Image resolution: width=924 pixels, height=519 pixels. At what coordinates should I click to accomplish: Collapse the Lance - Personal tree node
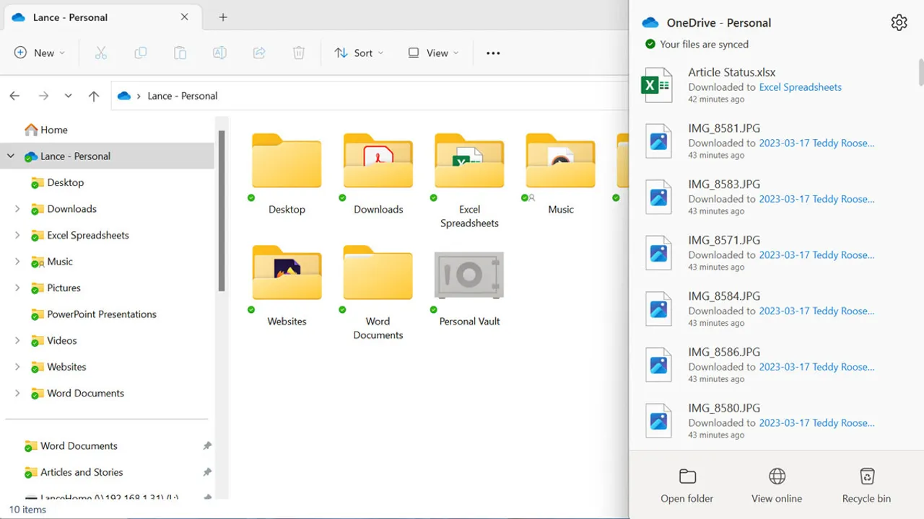tap(11, 156)
